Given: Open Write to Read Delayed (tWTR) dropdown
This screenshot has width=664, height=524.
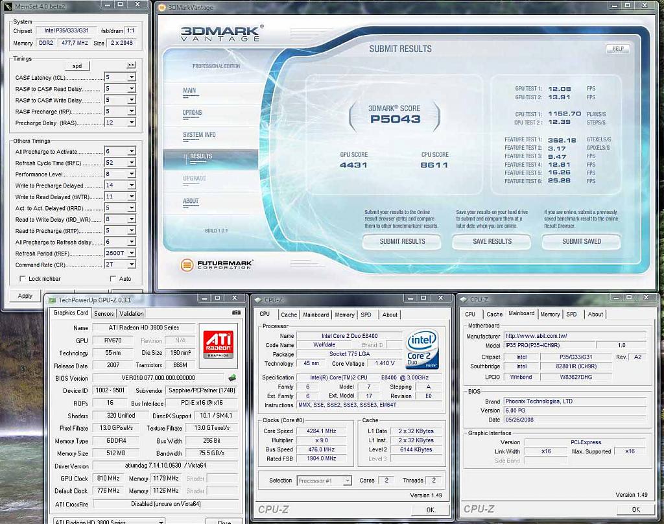Looking at the screenshot, I should pos(132,196).
